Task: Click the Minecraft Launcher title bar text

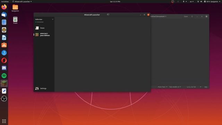Action: [x=92, y=15]
